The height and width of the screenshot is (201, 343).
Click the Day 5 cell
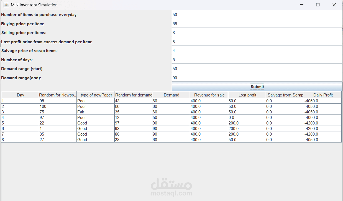pos(20,123)
